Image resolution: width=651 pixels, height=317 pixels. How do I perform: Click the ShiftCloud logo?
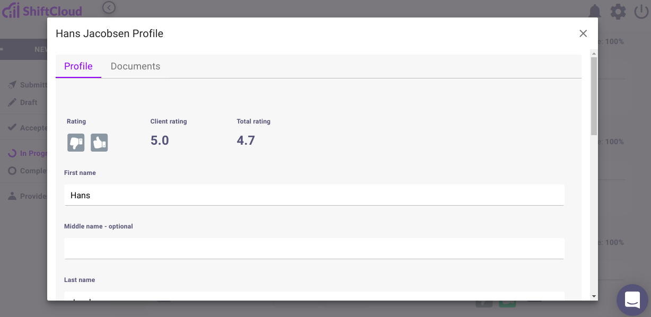(x=42, y=11)
